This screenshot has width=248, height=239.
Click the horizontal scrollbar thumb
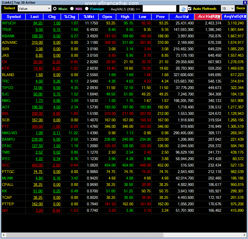coord(85,235)
